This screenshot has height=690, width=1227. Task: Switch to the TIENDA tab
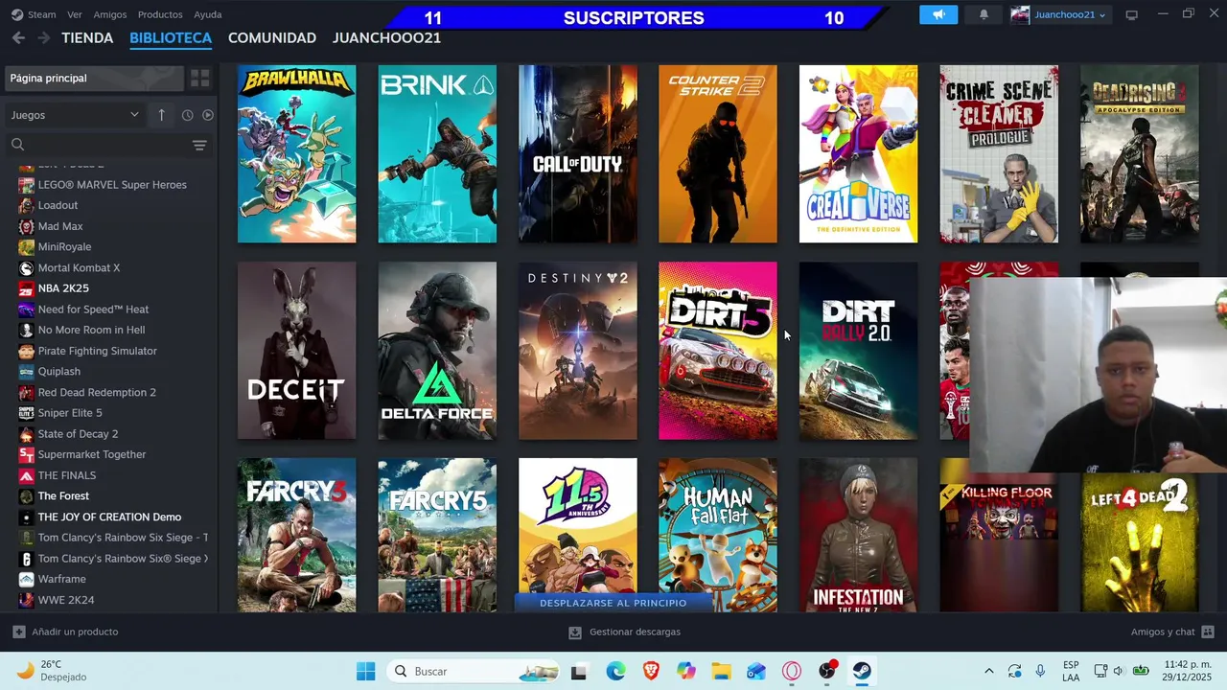pos(87,37)
